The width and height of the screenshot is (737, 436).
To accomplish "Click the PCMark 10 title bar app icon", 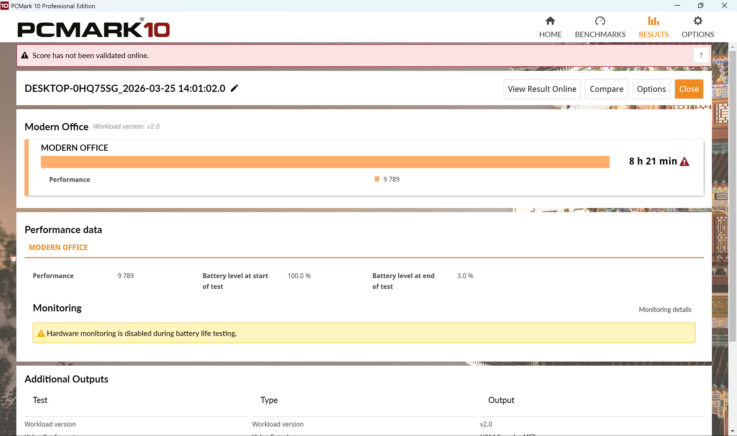I will click(x=4, y=6).
